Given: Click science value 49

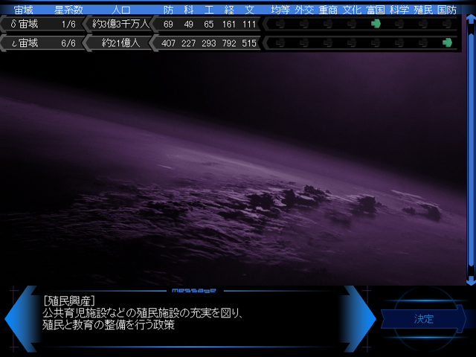Looking at the screenshot, I should point(188,25).
